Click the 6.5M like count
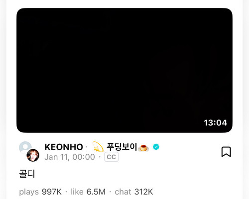 click(x=96, y=192)
